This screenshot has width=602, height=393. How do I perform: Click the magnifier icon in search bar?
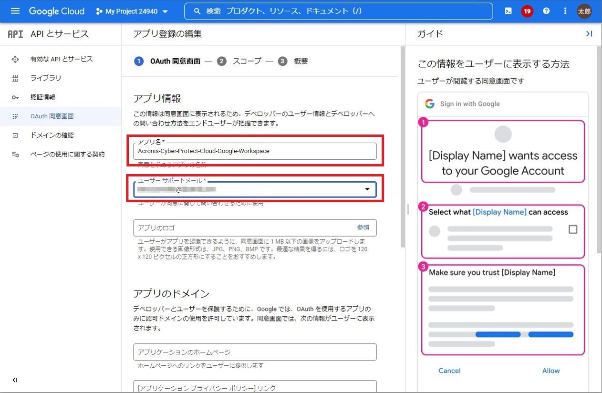tap(197, 11)
